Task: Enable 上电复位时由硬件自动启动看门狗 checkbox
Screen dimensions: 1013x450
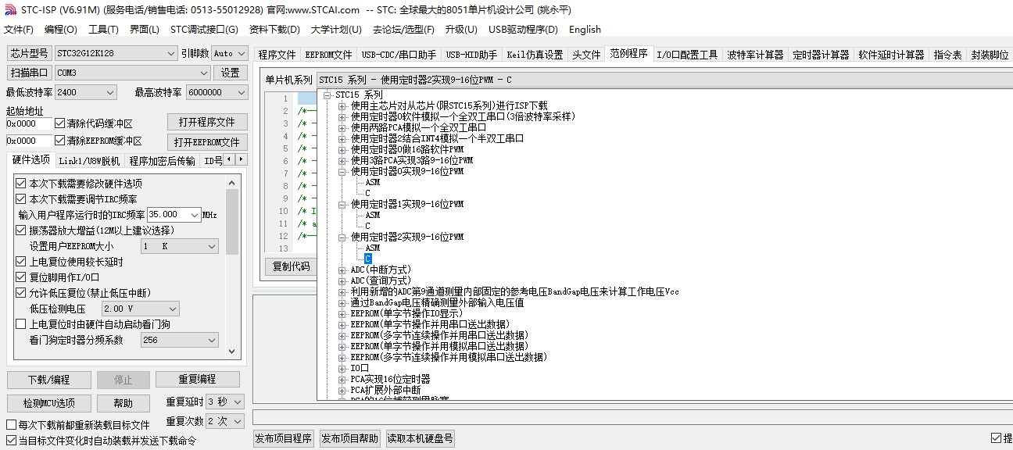Action: point(21,324)
